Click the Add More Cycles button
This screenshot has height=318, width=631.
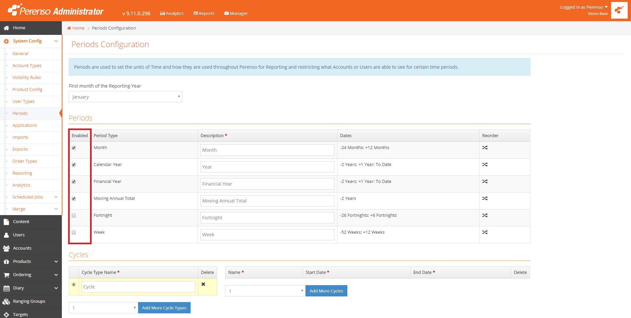(x=326, y=291)
